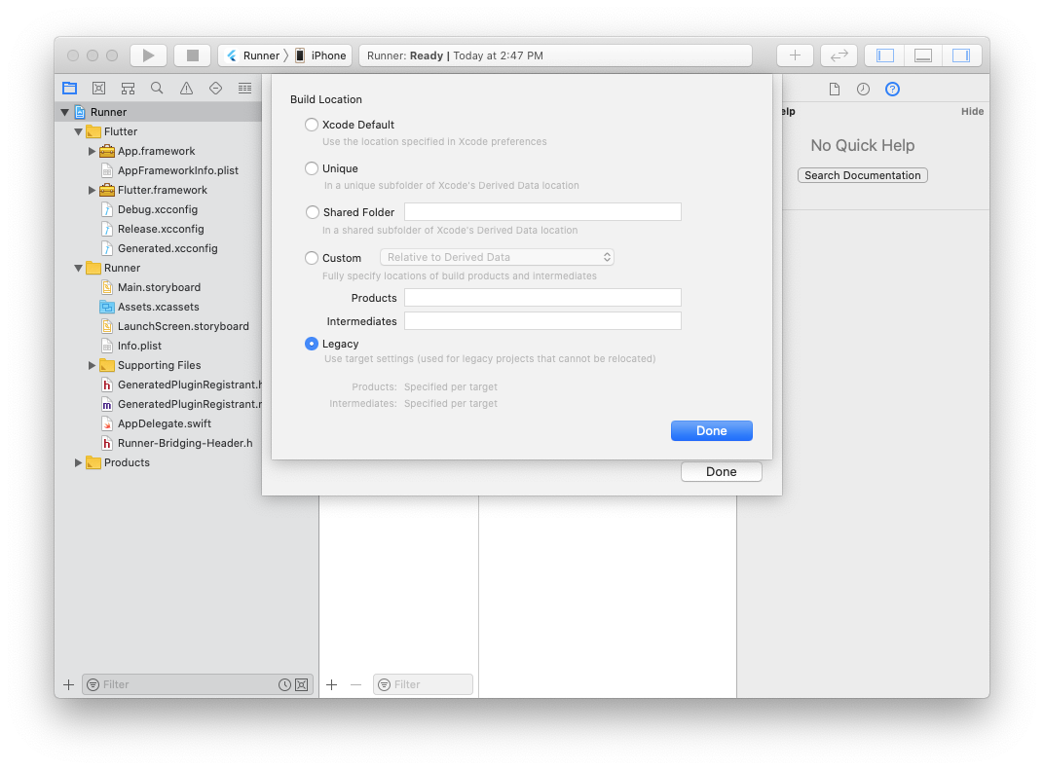
Task: Show the Report navigator list icon
Action: coord(245,88)
